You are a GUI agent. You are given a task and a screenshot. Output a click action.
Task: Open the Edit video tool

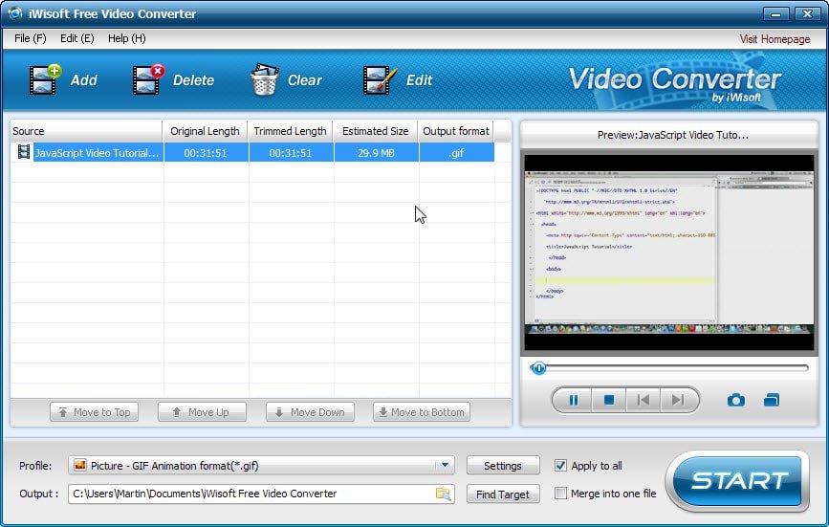pos(380,79)
